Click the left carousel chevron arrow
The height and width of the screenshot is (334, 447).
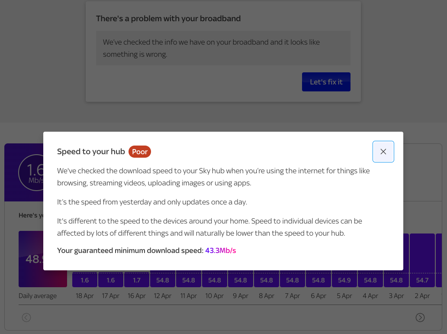coord(26,318)
